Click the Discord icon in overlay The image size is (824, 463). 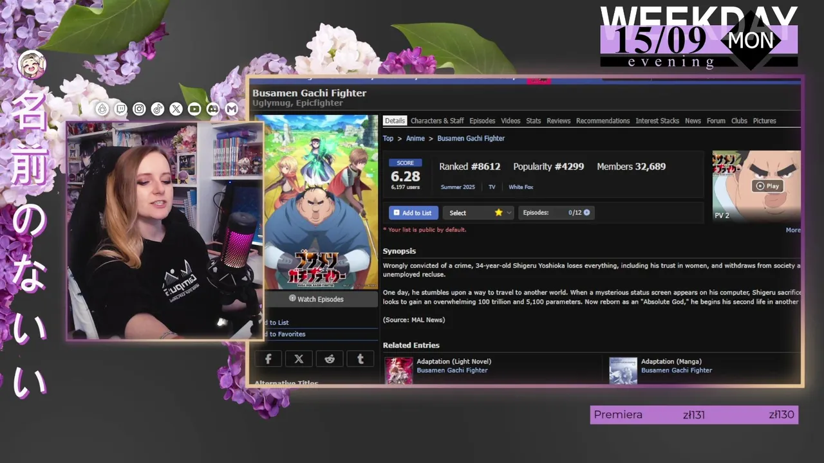click(213, 109)
